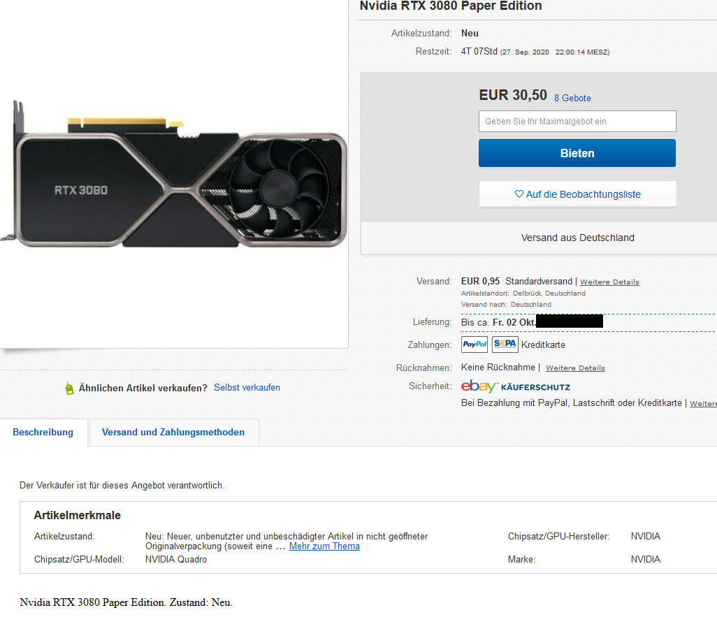The width and height of the screenshot is (717, 638).
Task: Click the Versand aus Deutschland banner
Action: (577, 238)
